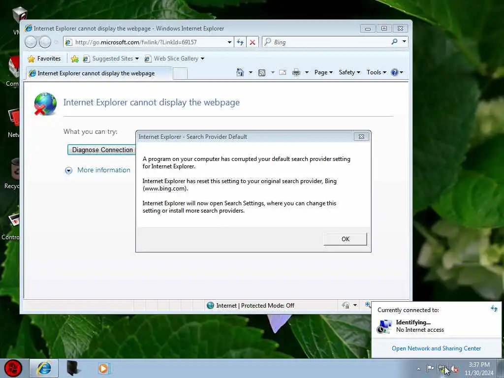The image size is (504, 378).
Task: Click the status bar popup blocker icon
Action: (x=346, y=305)
